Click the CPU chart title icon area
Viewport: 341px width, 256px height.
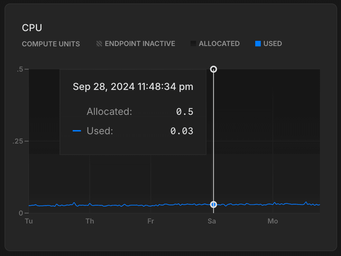[32, 28]
